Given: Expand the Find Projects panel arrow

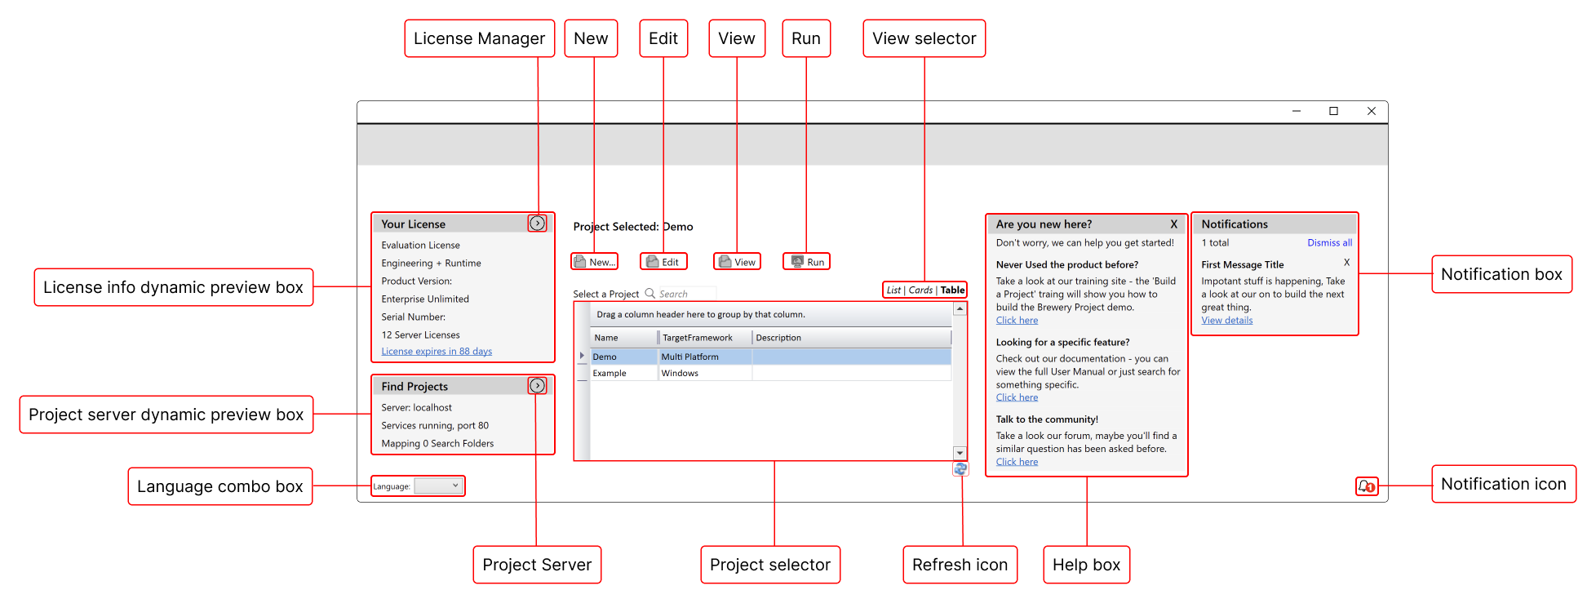Looking at the screenshot, I should (x=537, y=386).
